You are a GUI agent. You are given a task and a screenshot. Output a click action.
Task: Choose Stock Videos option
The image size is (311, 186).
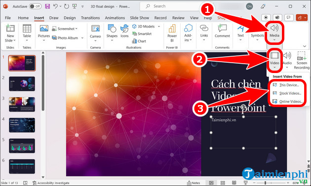point(287,93)
